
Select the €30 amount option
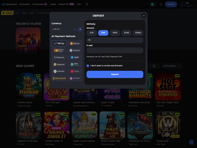tap(92, 33)
